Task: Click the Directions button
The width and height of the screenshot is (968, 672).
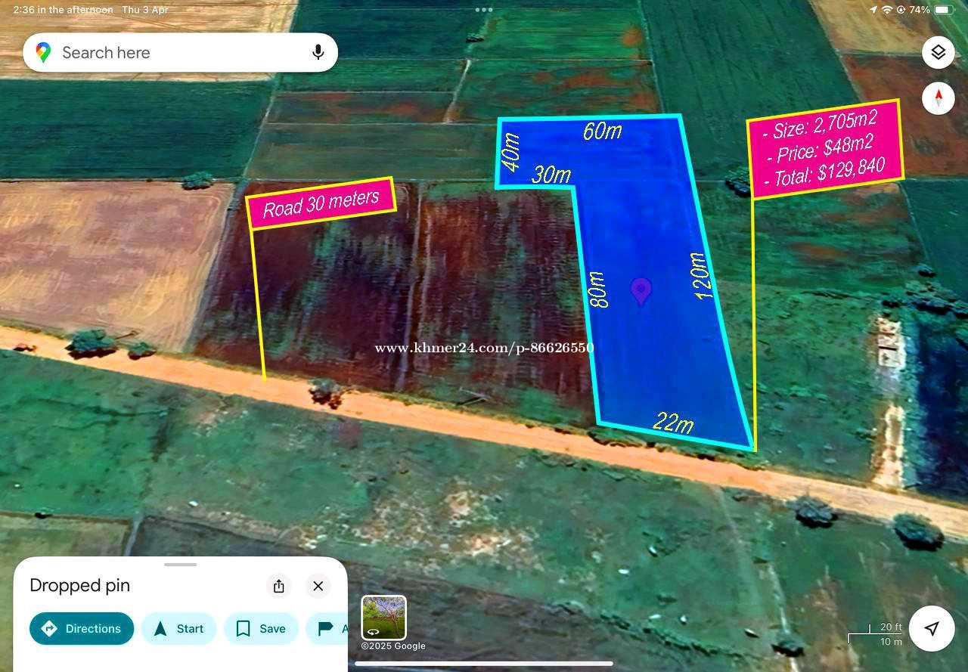Action: (82, 628)
